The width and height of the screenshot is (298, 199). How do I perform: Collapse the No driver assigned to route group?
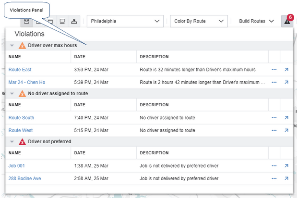point(12,94)
